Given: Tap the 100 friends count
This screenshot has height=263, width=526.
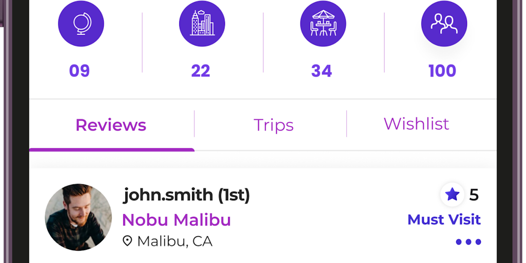Looking at the screenshot, I should click(442, 71).
